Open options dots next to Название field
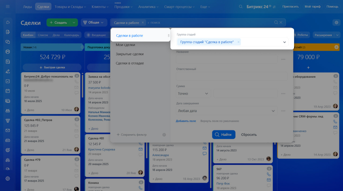 tap(283, 59)
